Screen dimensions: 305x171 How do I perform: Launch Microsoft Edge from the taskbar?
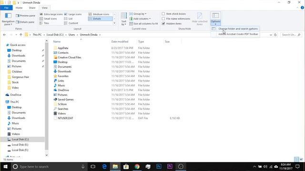tap(104, 167)
